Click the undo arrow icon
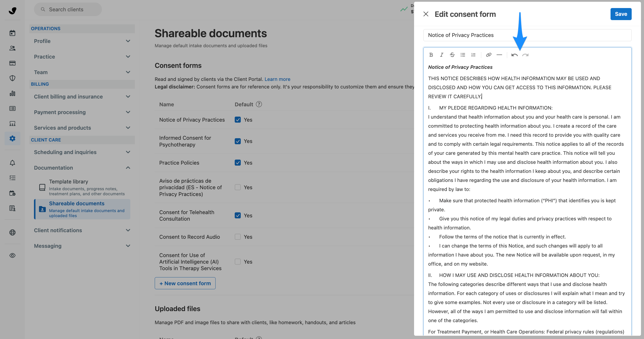The image size is (644, 339). [x=514, y=55]
